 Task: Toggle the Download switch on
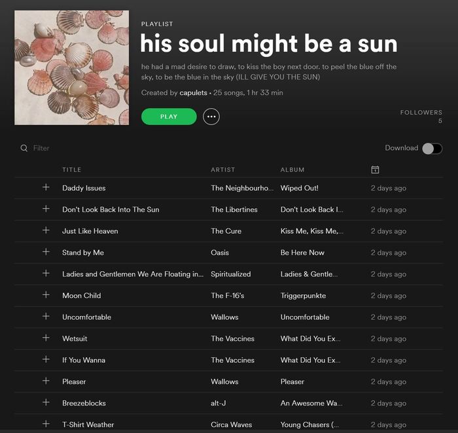coord(432,148)
